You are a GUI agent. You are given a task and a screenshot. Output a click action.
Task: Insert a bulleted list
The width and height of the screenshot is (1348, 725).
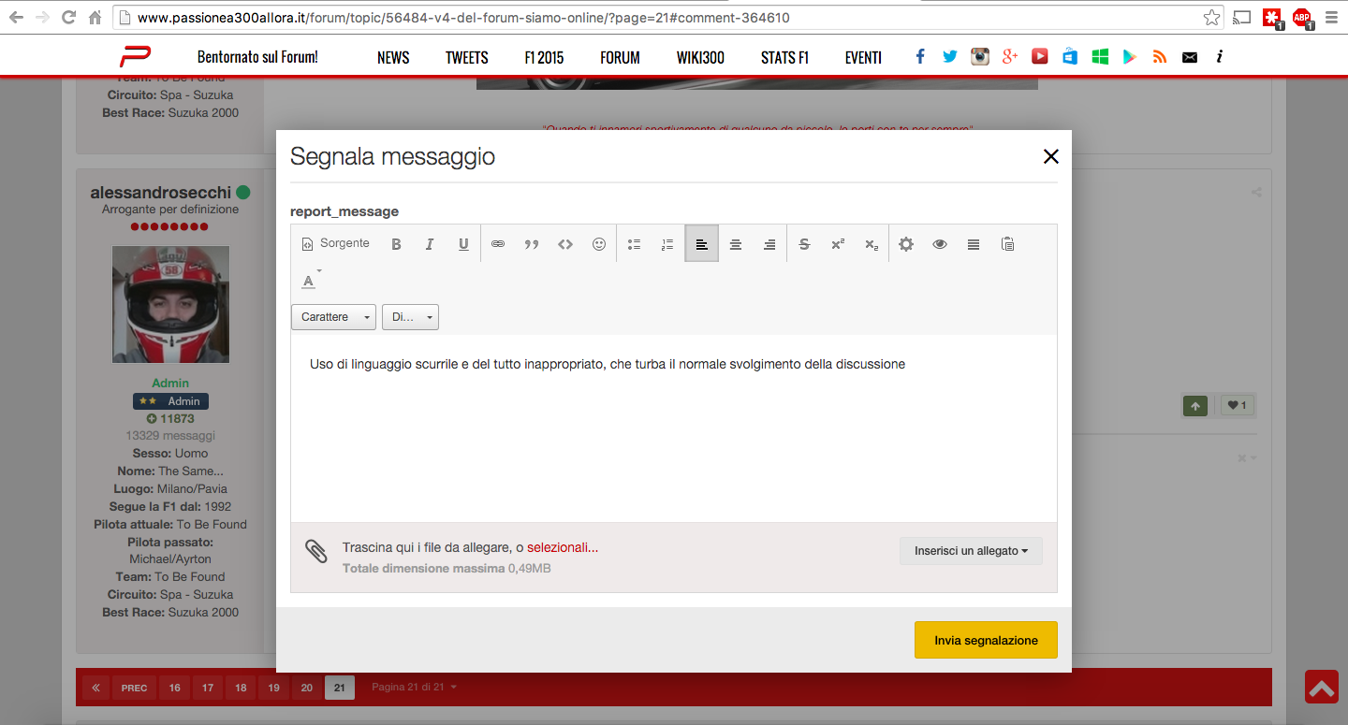634,244
